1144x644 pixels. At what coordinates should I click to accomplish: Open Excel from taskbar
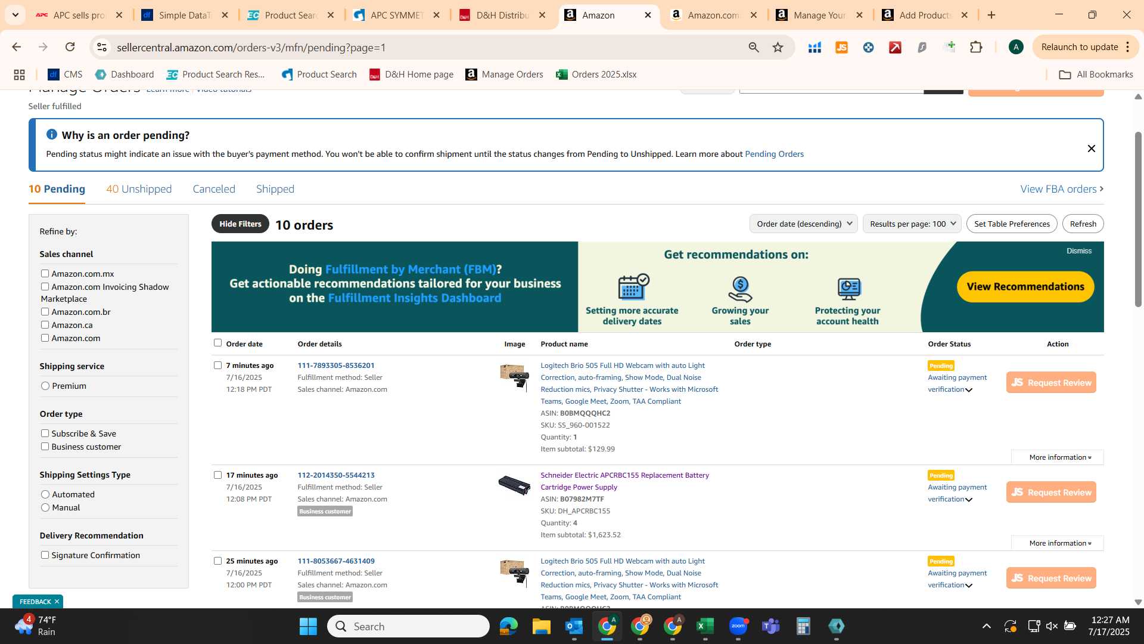[x=705, y=626]
